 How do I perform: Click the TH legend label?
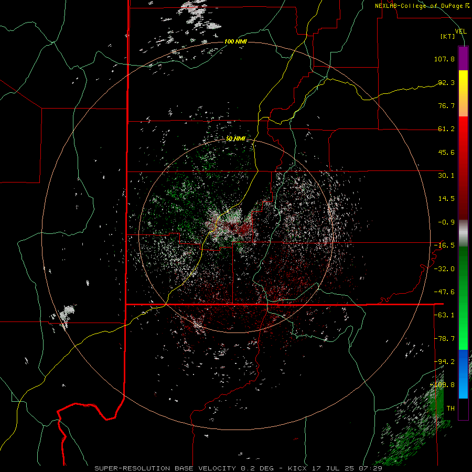[x=450, y=409]
